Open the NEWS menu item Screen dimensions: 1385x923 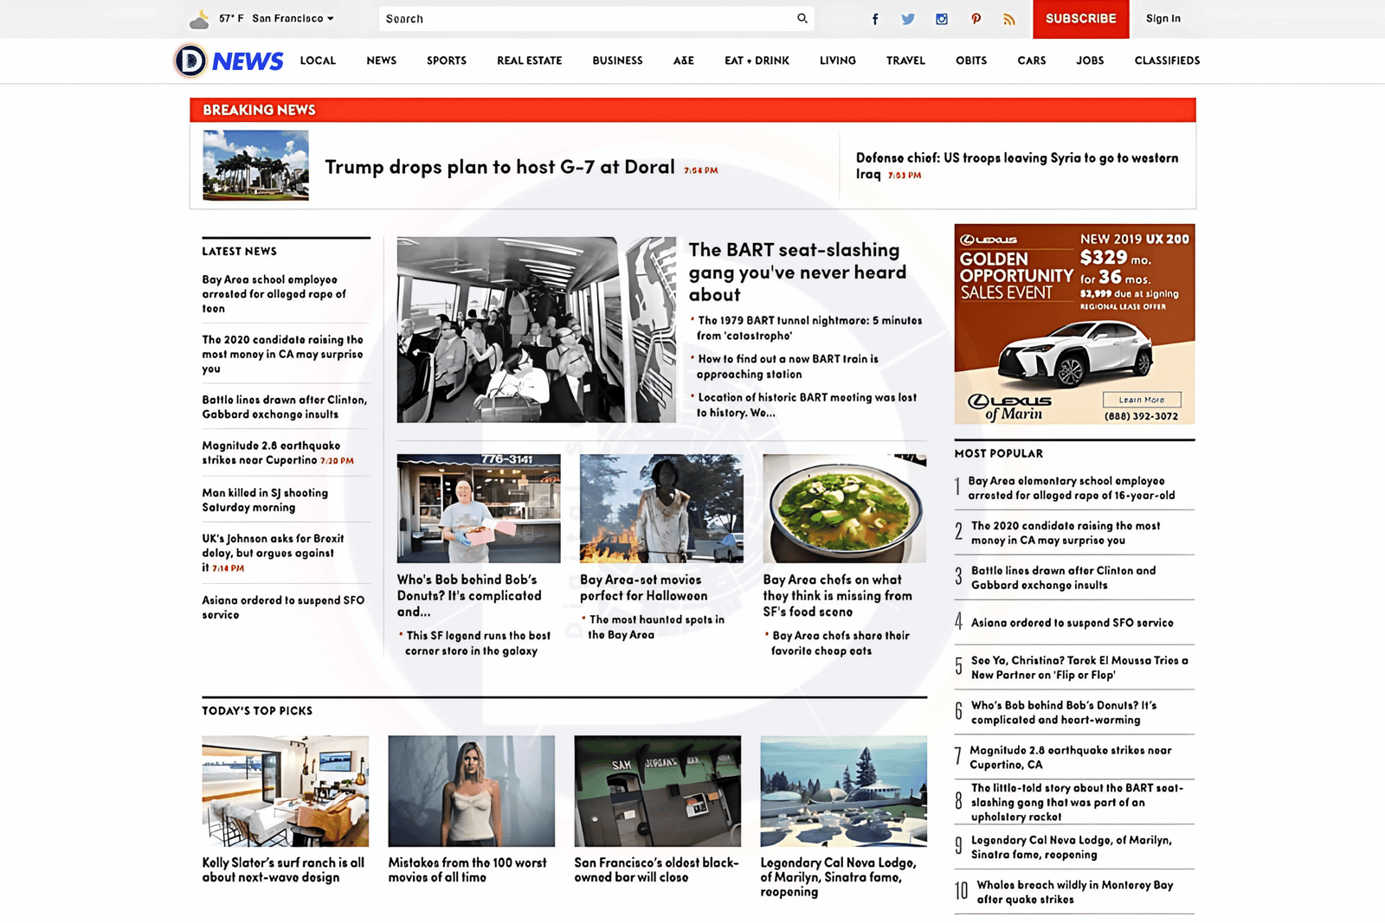381,61
